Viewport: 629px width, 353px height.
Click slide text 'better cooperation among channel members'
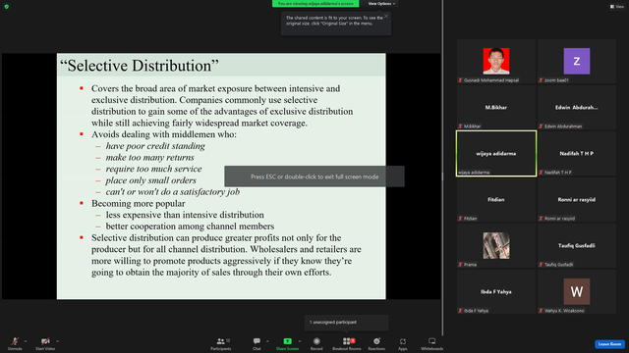click(x=190, y=227)
